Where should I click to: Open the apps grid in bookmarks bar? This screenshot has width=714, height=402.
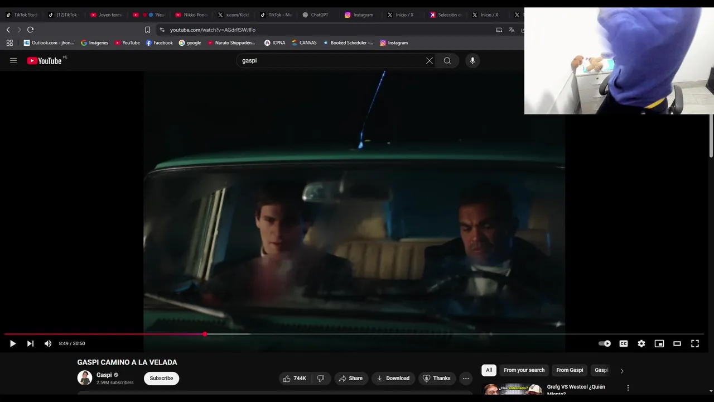(9, 42)
